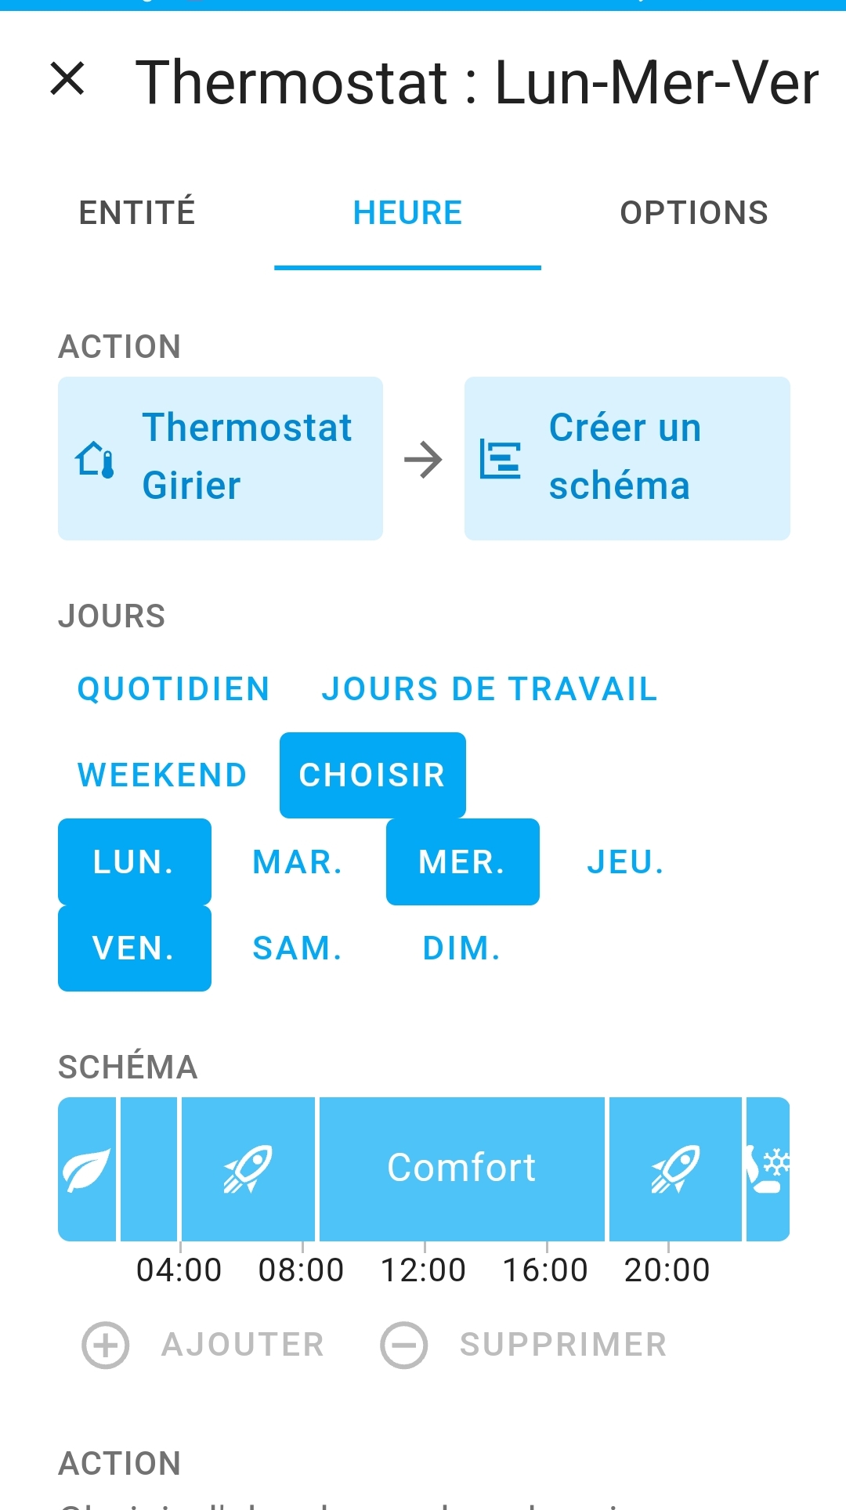Choose the WEEKEND day option
846x1510 pixels.
(162, 775)
